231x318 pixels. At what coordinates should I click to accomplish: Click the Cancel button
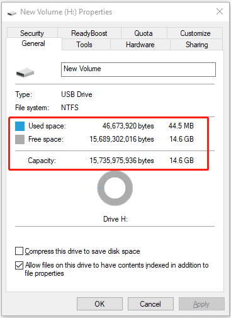click(150, 304)
